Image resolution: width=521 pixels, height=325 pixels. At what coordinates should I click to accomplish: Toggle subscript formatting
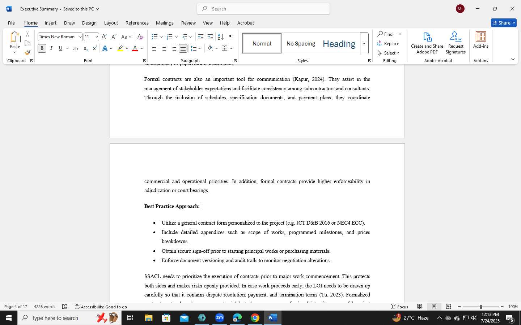[85, 48]
